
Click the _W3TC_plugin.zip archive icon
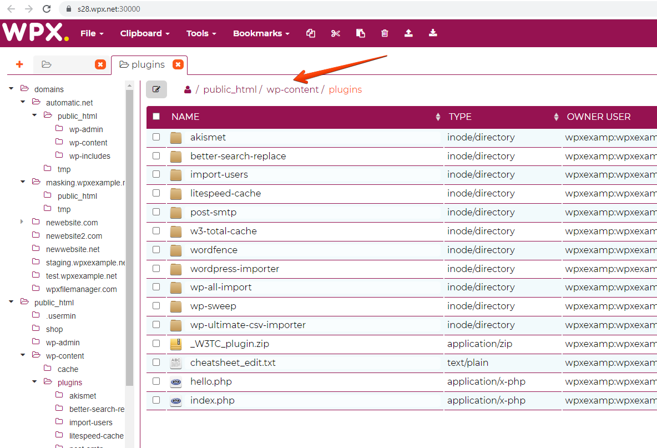(x=176, y=344)
